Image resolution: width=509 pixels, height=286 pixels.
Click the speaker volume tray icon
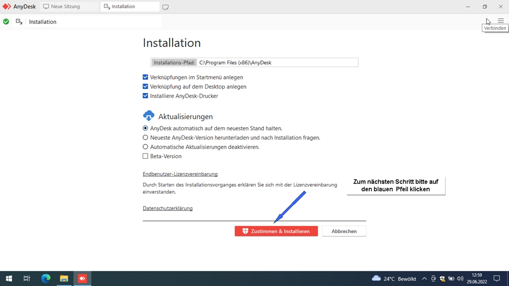pyautogui.click(x=460, y=278)
